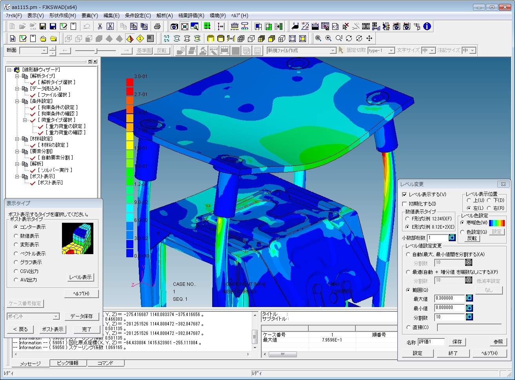Click the film strip animation icon
Screen dimensions: 515x380
click(x=366, y=26)
